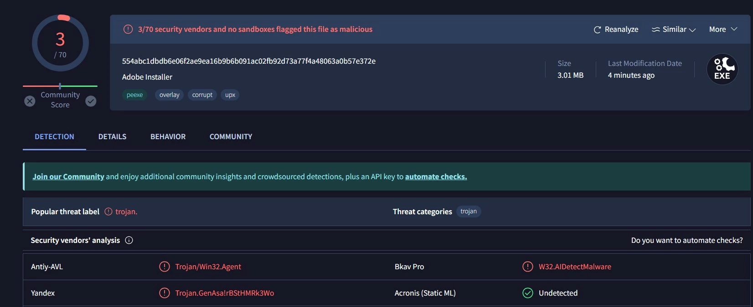Expand the Similar dropdown chevron

click(x=692, y=30)
